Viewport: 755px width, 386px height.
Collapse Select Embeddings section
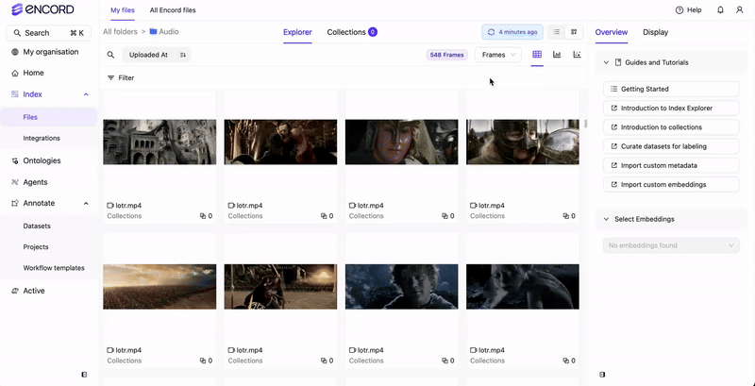[606, 219]
